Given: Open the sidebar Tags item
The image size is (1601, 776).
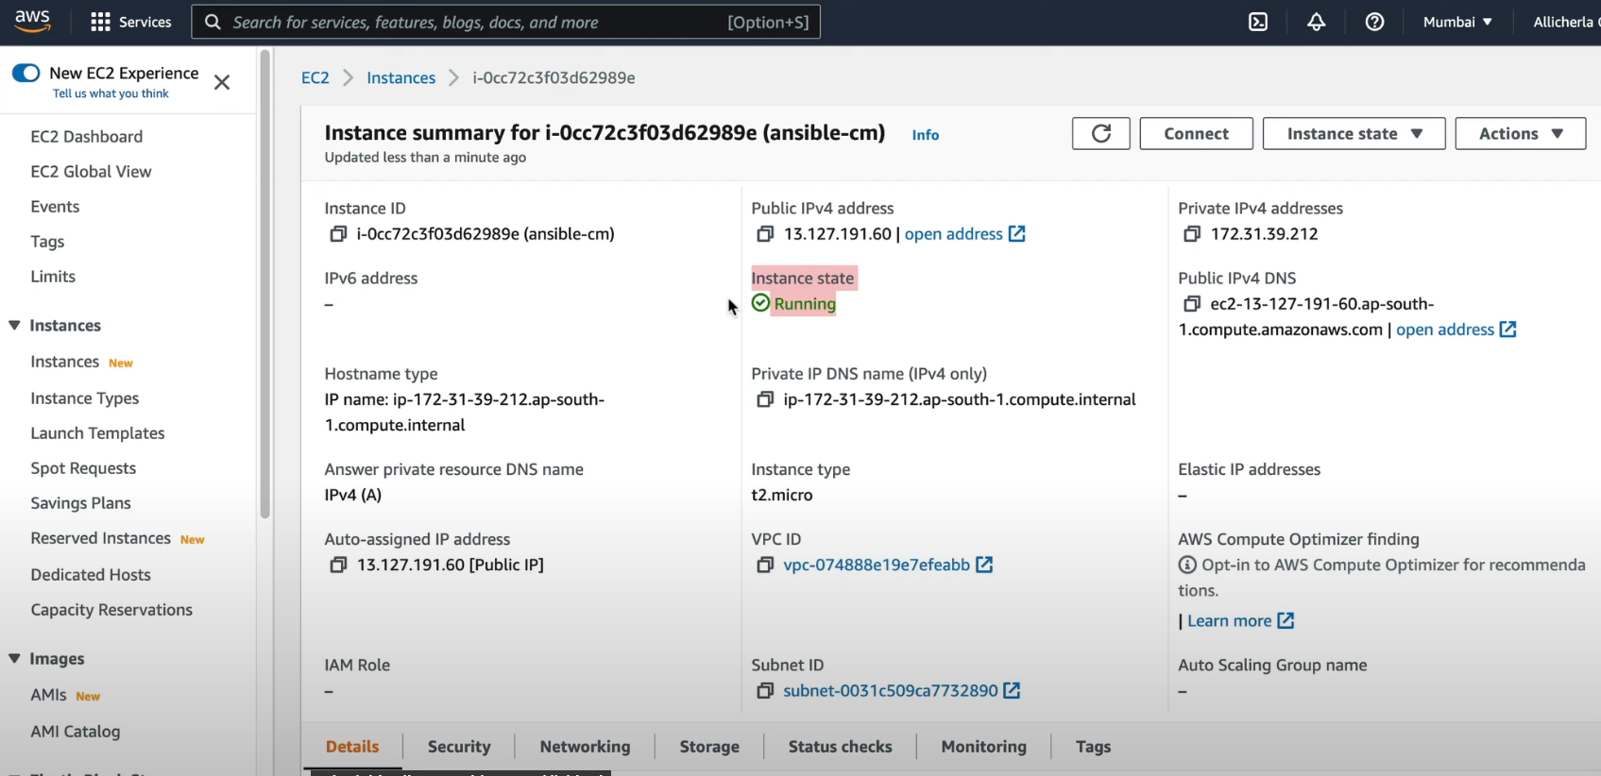Looking at the screenshot, I should coord(47,242).
